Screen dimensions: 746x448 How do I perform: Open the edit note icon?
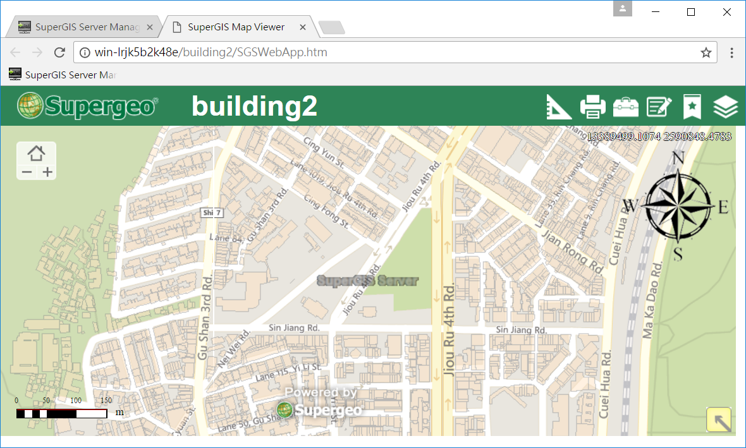tap(659, 107)
